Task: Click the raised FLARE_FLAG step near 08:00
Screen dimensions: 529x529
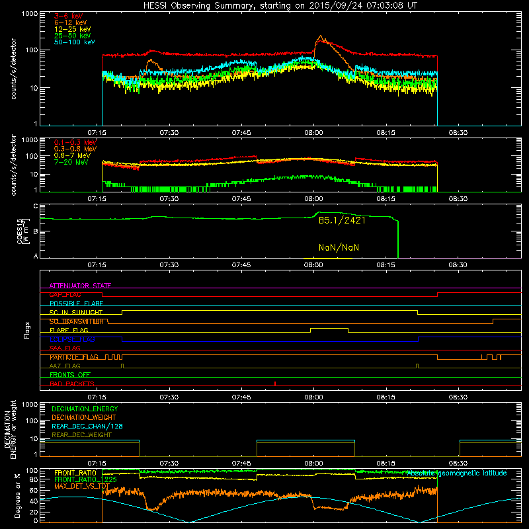Action: [x=329, y=328]
